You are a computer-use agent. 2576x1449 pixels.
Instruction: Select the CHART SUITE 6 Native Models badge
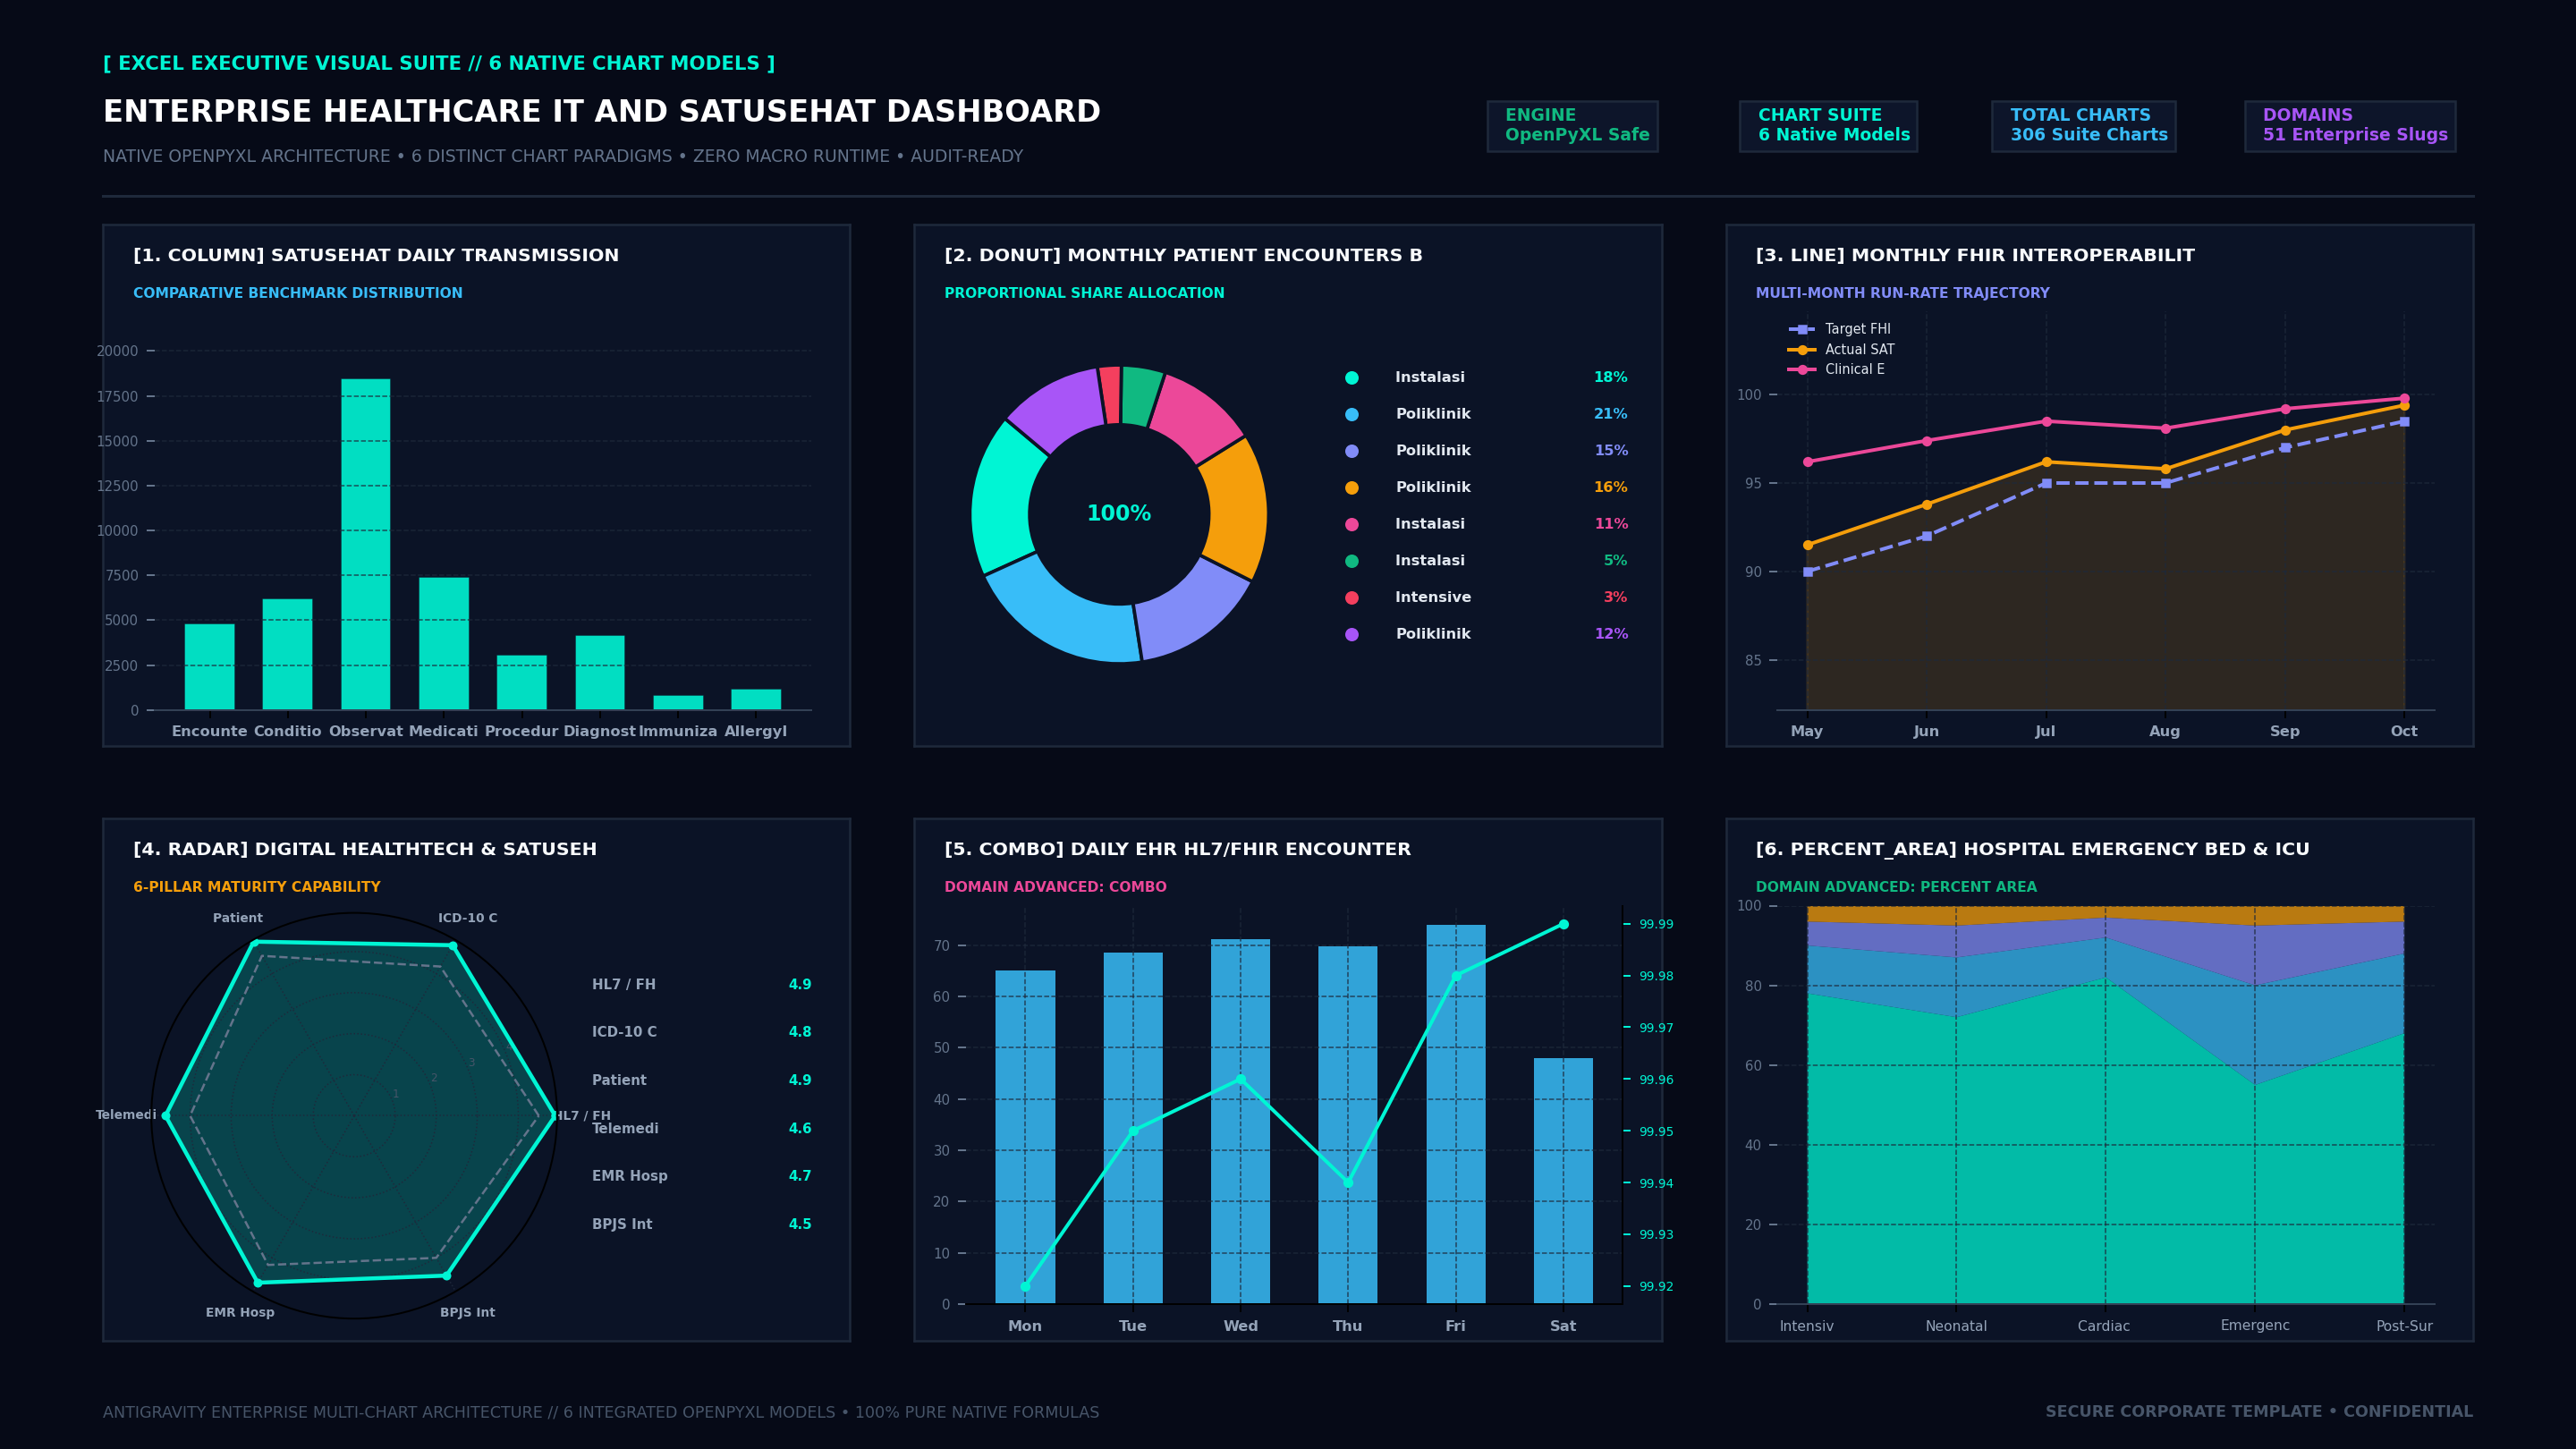pyautogui.click(x=1828, y=126)
